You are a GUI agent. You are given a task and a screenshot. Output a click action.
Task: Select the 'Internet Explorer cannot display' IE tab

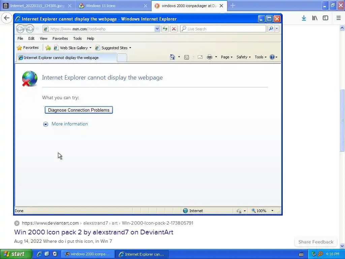(x=67, y=58)
